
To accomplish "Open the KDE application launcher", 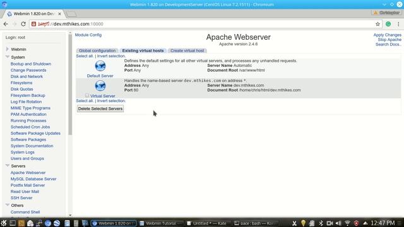I will coord(4,223).
